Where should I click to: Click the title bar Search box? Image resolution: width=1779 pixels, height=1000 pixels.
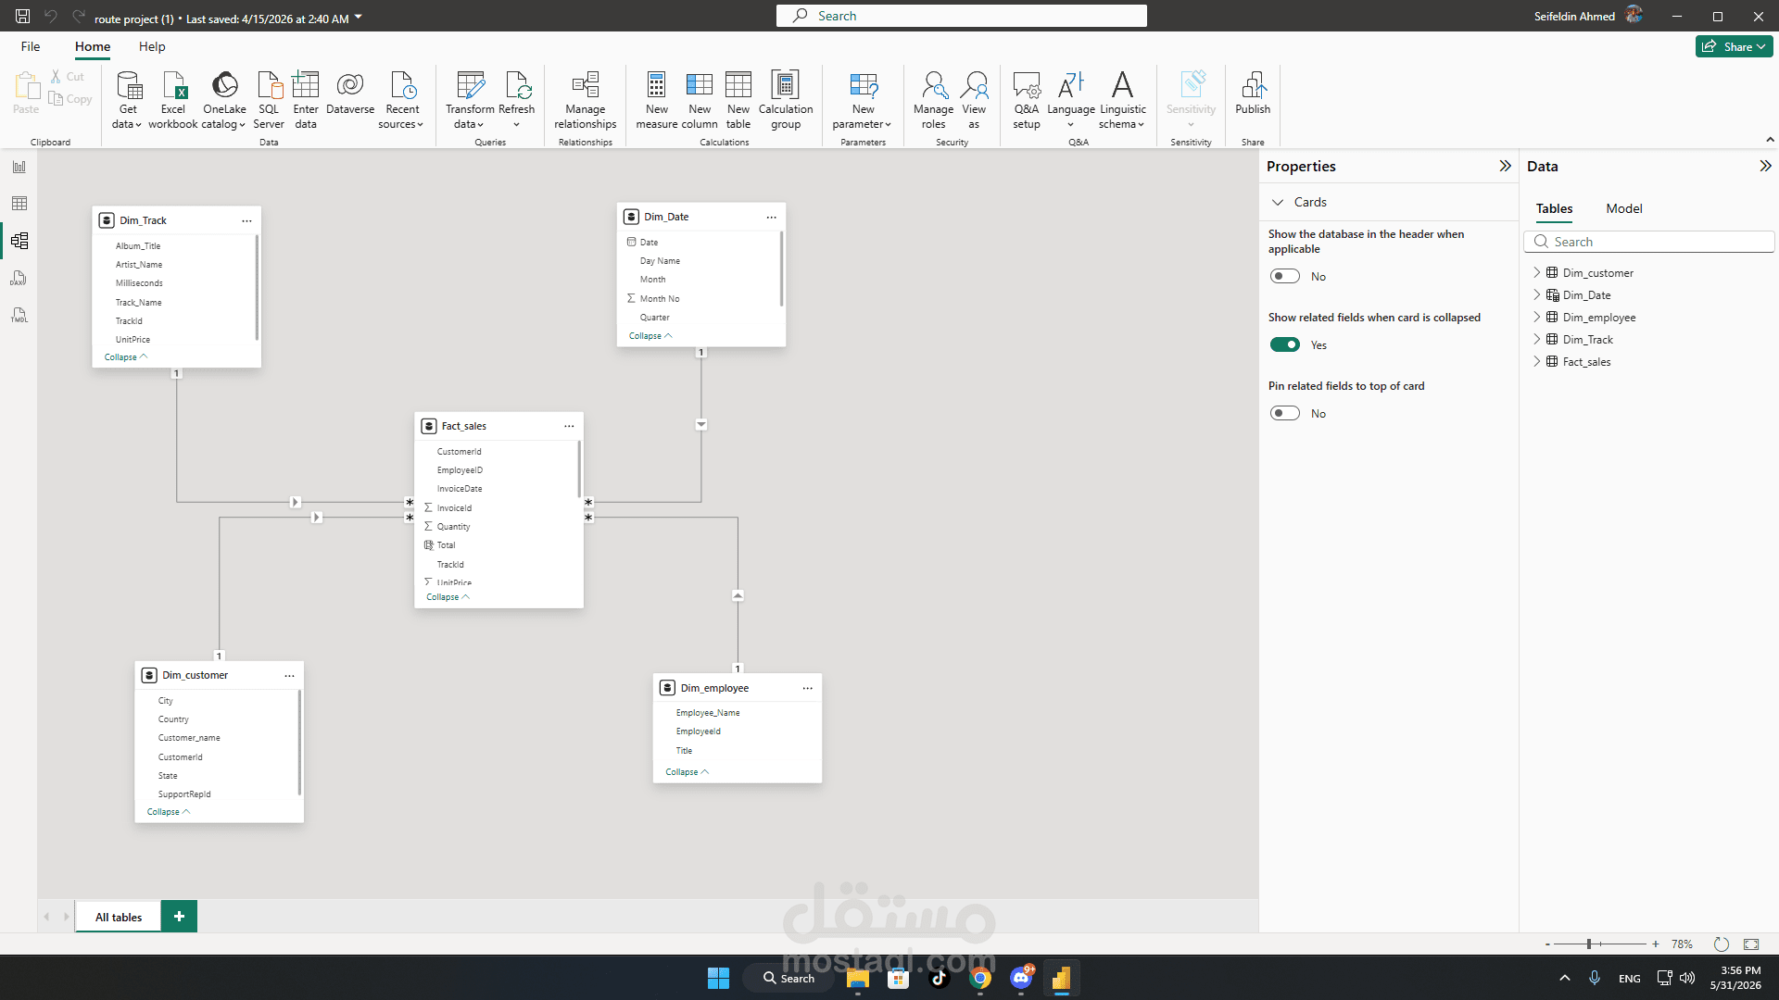click(962, 16)
